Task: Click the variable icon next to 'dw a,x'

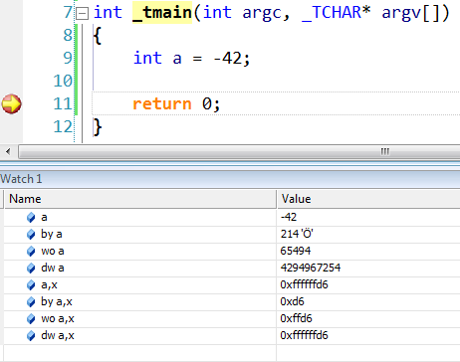Action: point(31,336)
